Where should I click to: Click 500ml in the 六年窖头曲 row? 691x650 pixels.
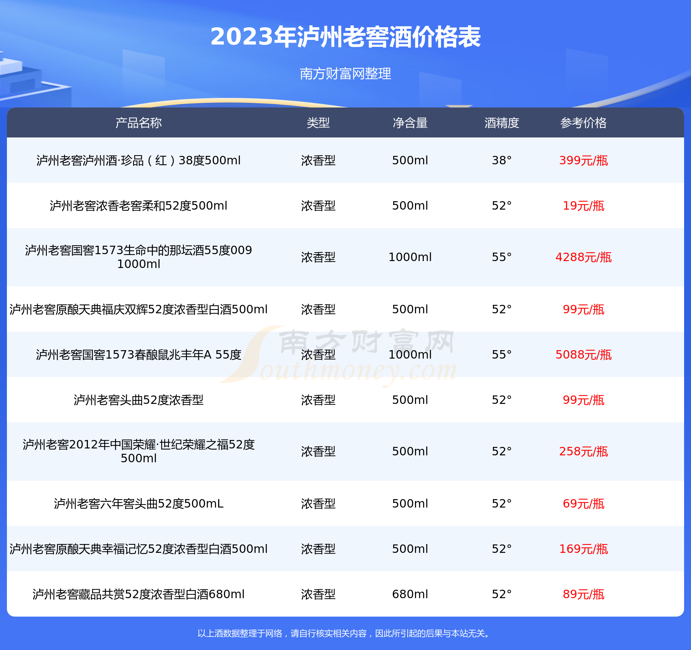point(410,503)
